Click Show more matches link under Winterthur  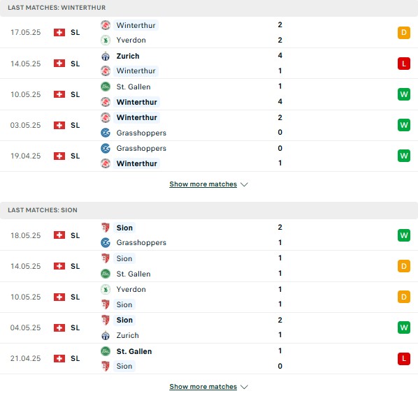pos(203,184)
